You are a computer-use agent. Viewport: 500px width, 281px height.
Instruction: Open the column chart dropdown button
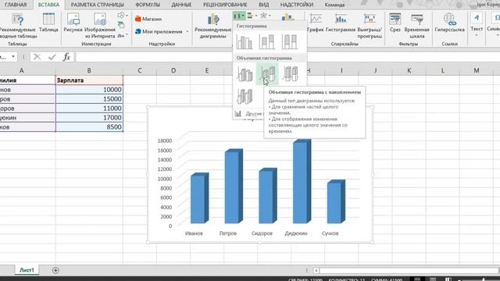(x=239, y=16)
